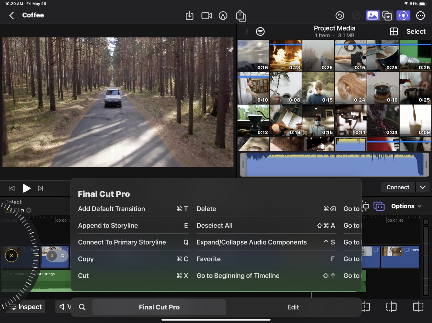
Task: Click the audio waveform filmstrip
Action: pos(334,165)
